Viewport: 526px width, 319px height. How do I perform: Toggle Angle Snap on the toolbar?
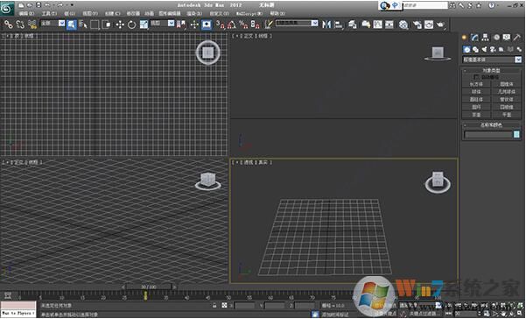click(231, 25)
